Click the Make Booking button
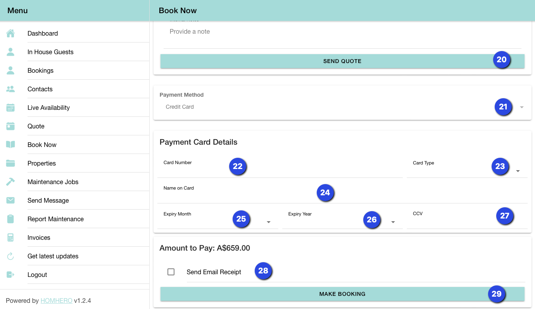535x309 pixels. (342, 294)
